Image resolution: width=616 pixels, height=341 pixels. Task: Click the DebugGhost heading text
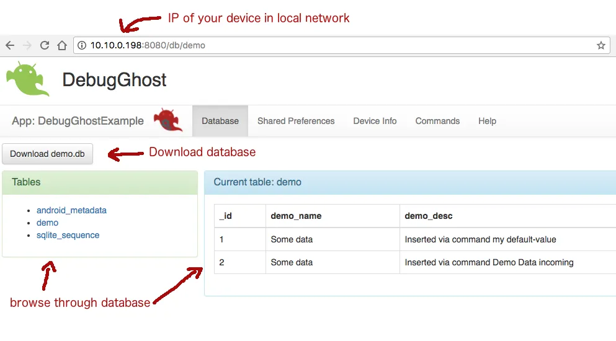pos(114,80)
